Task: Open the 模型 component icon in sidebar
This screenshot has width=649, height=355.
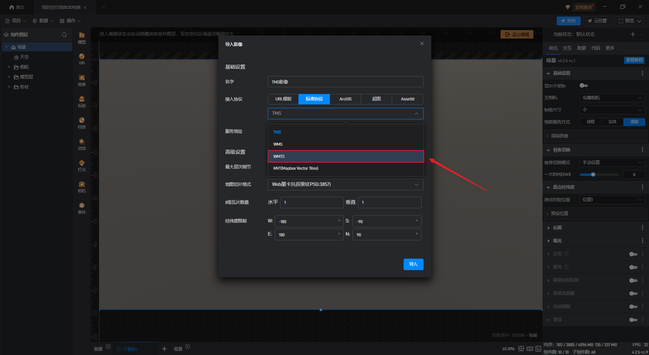Action: (81, 38)
